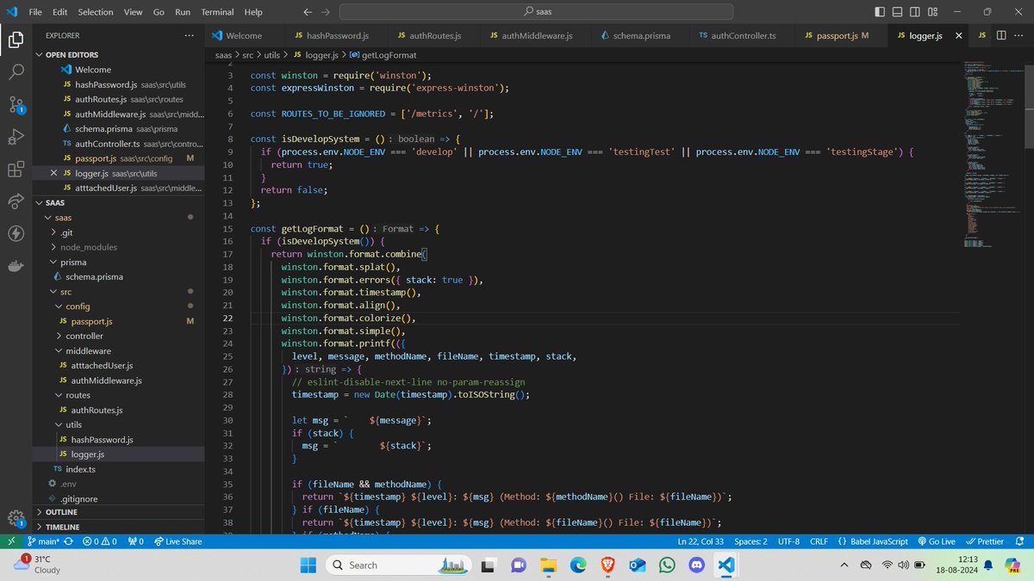The width and height of the screenshot is (1034, 581).
Task: Collapse the middleware folder
Action: pos(88,351)
